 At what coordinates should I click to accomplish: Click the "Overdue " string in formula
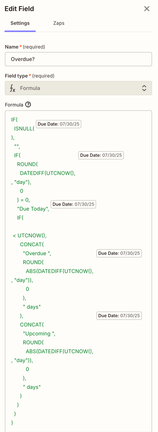coord(37,253)
